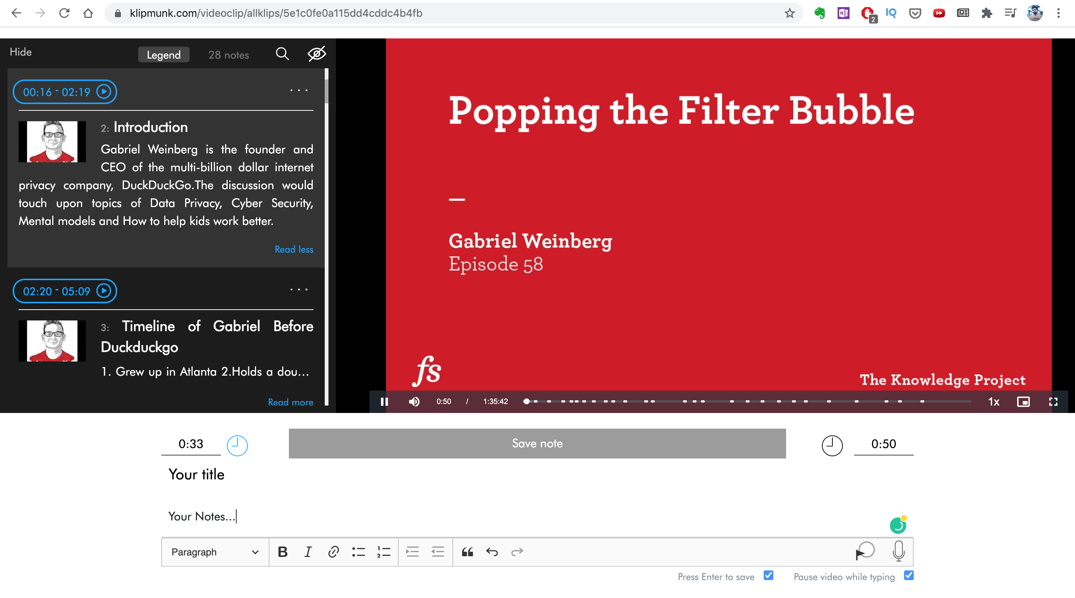This screenshot has height=598, width=1075.
Task: Click the Bold formatting button
Action: [x=283, y=552]
